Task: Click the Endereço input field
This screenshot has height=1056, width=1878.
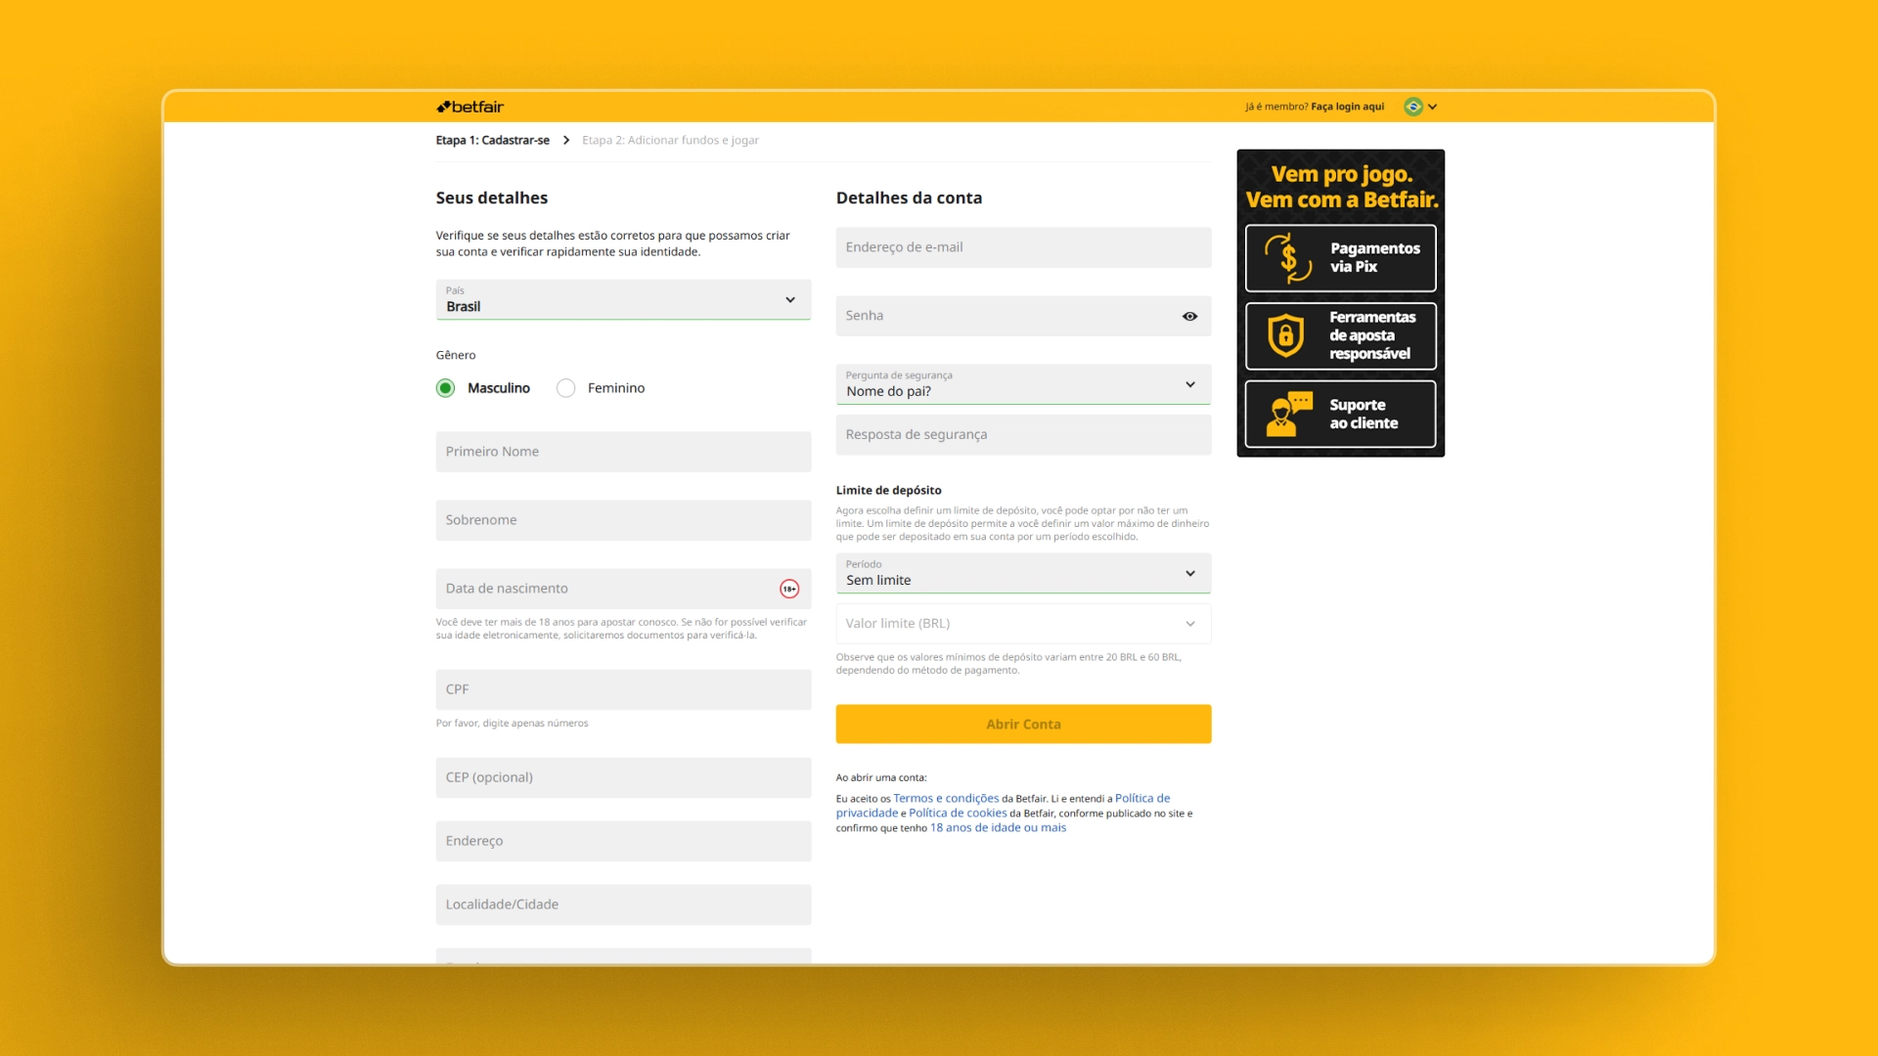Action: 623,841
